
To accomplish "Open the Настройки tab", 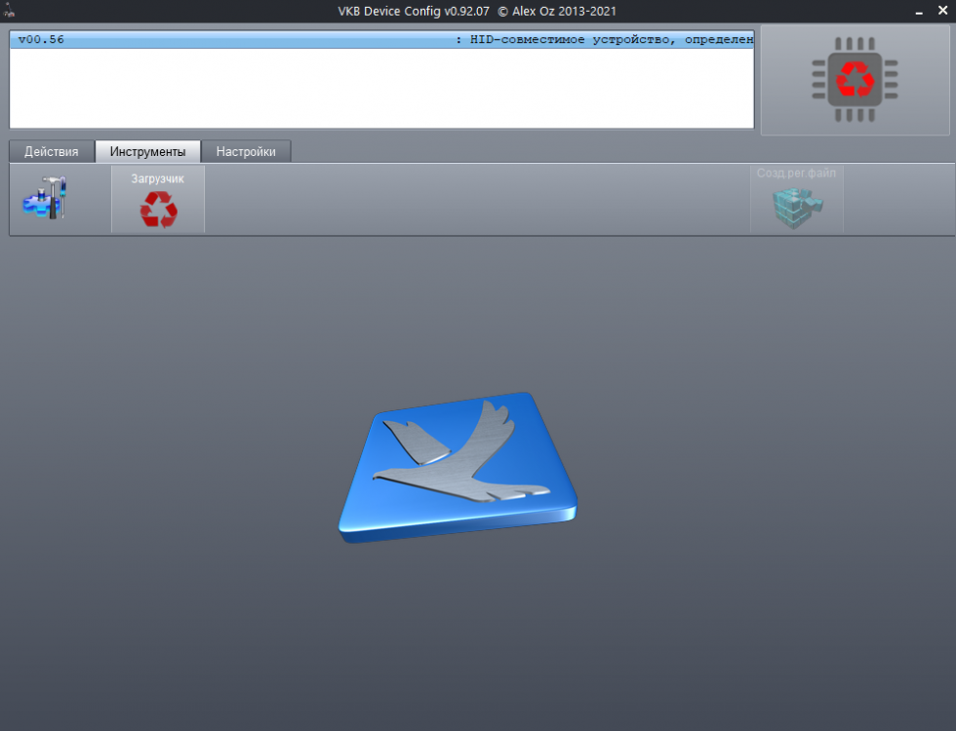I will [246, 152].
